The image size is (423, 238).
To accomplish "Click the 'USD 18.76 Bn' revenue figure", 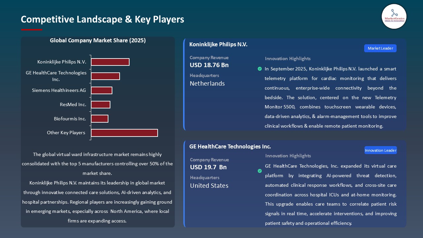I will [x=209, y=65].
